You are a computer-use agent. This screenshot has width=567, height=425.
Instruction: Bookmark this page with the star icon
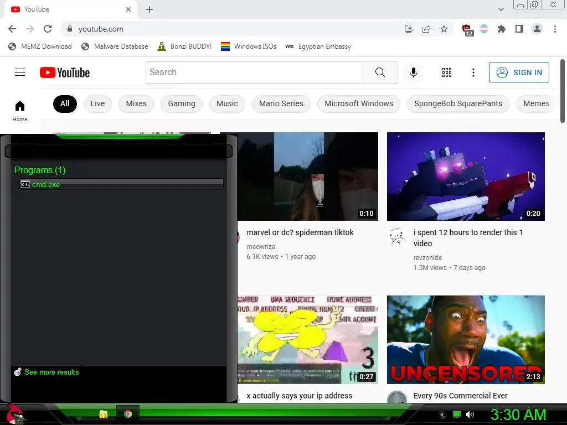(444, 29)
